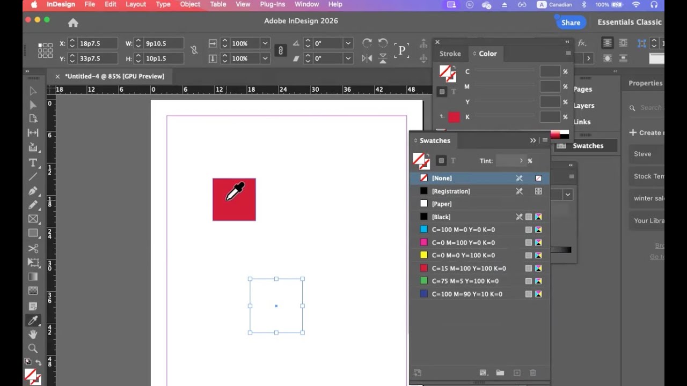This screenshot has width=687, height=386.
Task: Click the X position input field
Action: (x=97, y=43)
